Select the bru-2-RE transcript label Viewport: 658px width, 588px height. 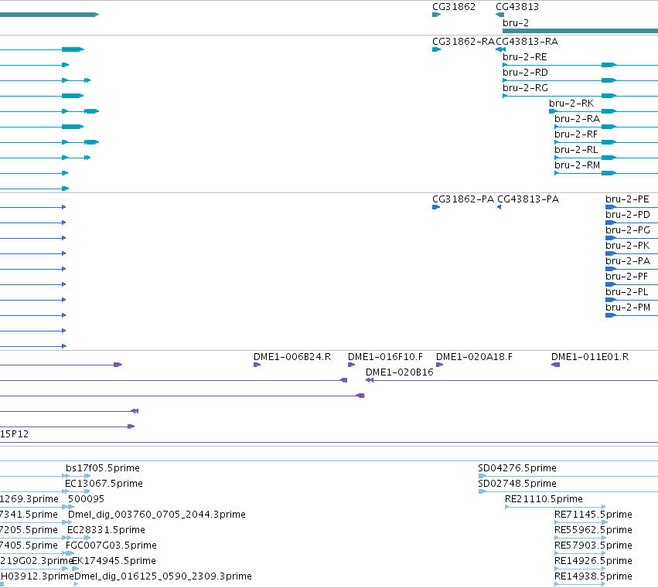524,57
